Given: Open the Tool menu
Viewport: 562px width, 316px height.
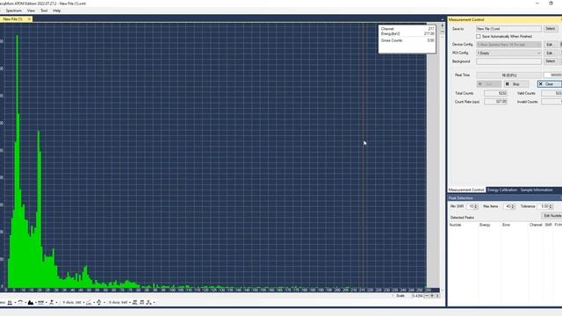Looking at the screenshot, I should [x=44, y=11].
